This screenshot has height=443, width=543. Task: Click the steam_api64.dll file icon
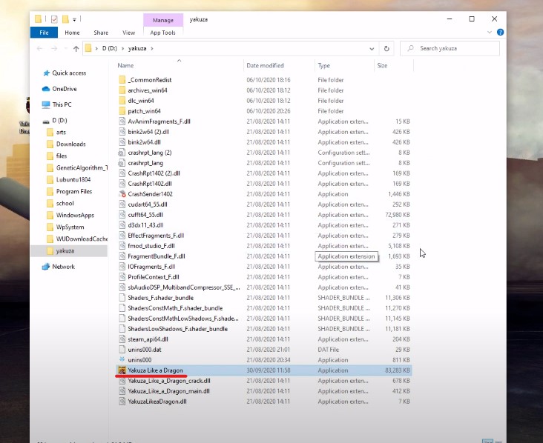click(122, 339)
